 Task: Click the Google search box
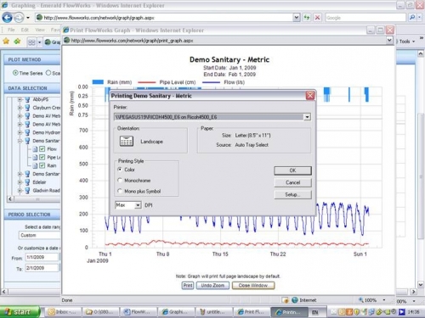point(365,18)
